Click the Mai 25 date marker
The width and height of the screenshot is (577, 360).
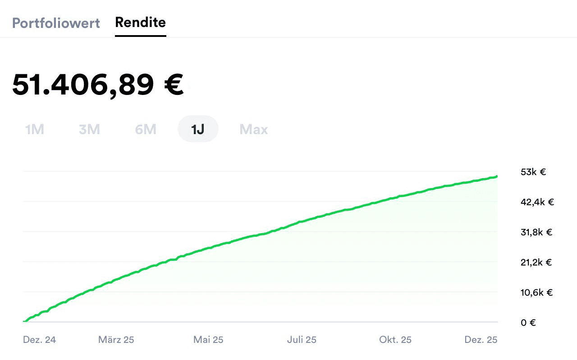pyautogui.click(x=208, y=340)
